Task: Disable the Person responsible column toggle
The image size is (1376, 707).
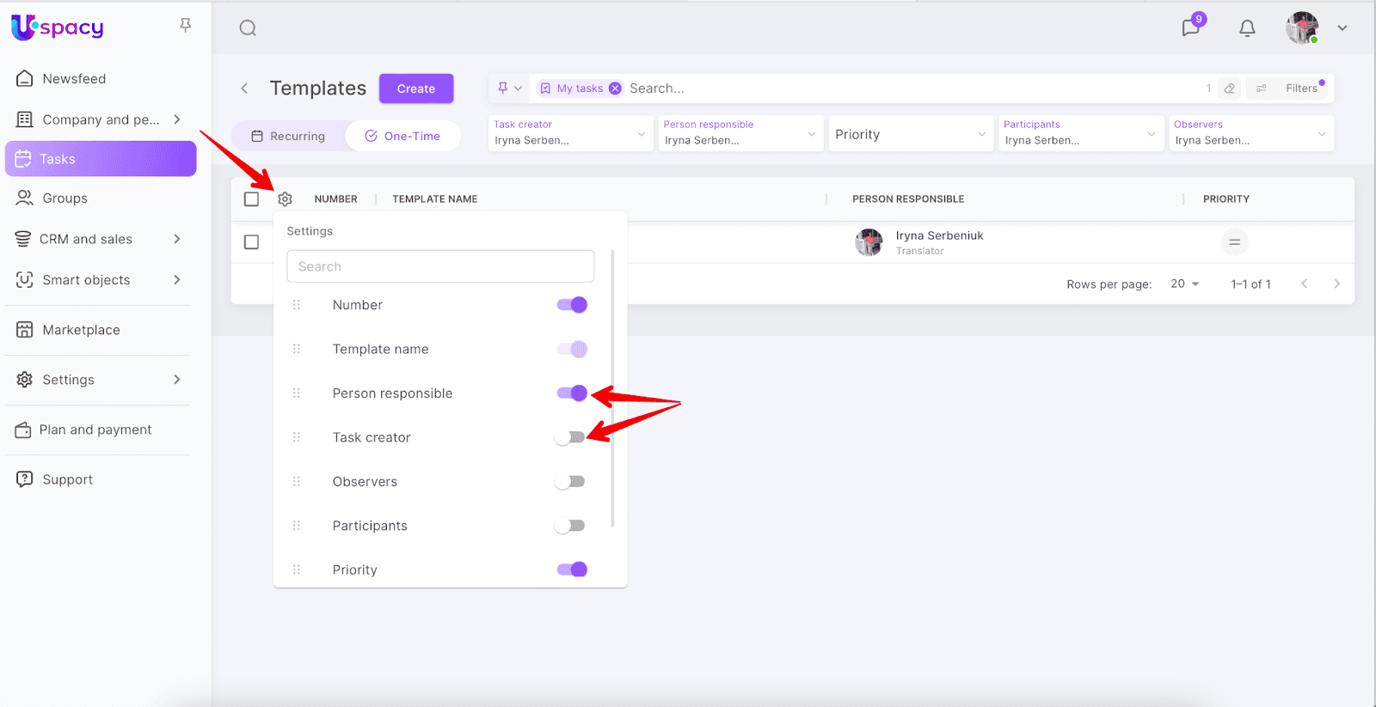Action: click(572, 393)
